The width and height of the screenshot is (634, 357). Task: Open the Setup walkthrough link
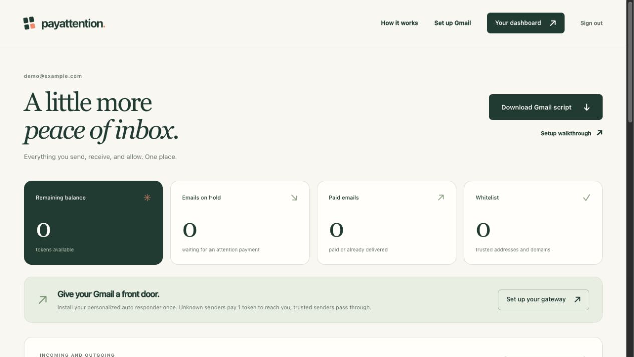572,133
